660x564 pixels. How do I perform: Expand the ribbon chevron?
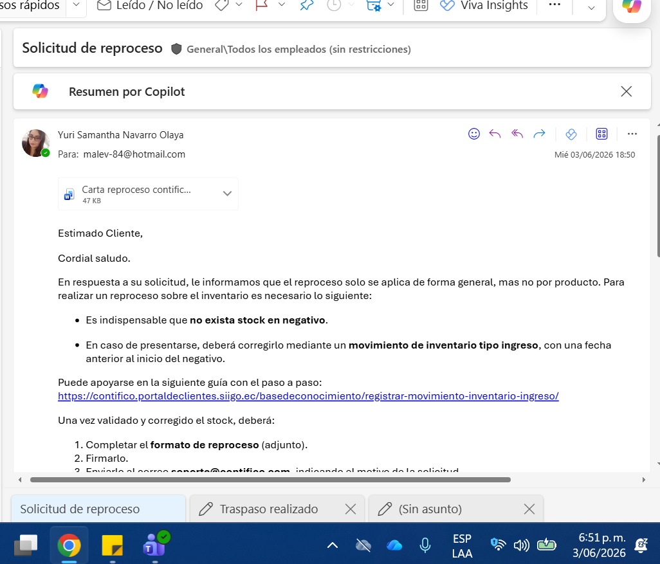(x=591, y=8)
